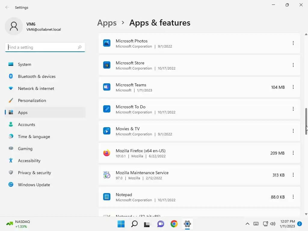This screenshot has width=308, height=231.
Task: Click the Microsoft Teams app icon
Action: pos(107,87)
